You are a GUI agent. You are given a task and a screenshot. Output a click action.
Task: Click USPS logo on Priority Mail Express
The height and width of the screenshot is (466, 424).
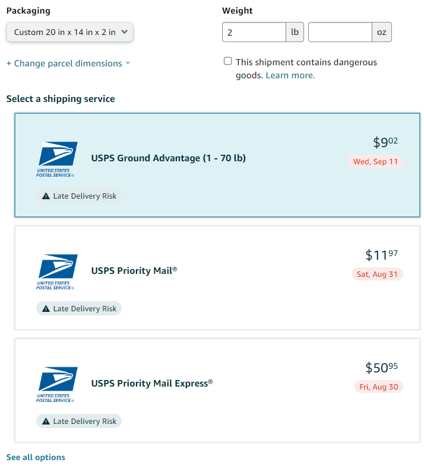57,384
